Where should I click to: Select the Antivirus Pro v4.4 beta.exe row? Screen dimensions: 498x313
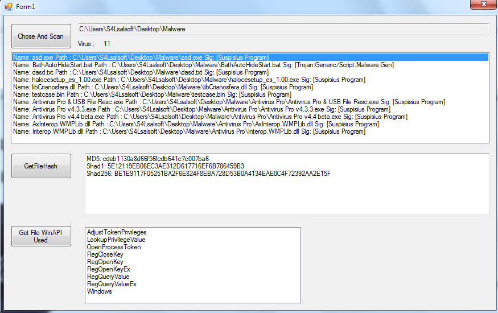pyautogui.click(x=250, y=117)
